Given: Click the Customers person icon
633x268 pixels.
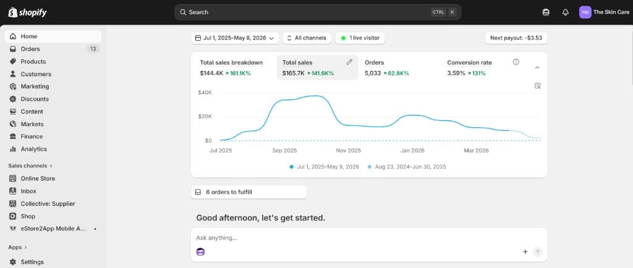Looking at the screenshot, I should pos(13,73).
